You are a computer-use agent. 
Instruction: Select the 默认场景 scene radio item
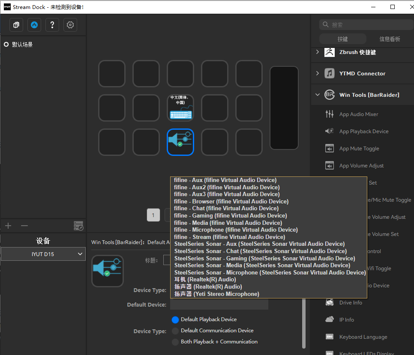6,45
